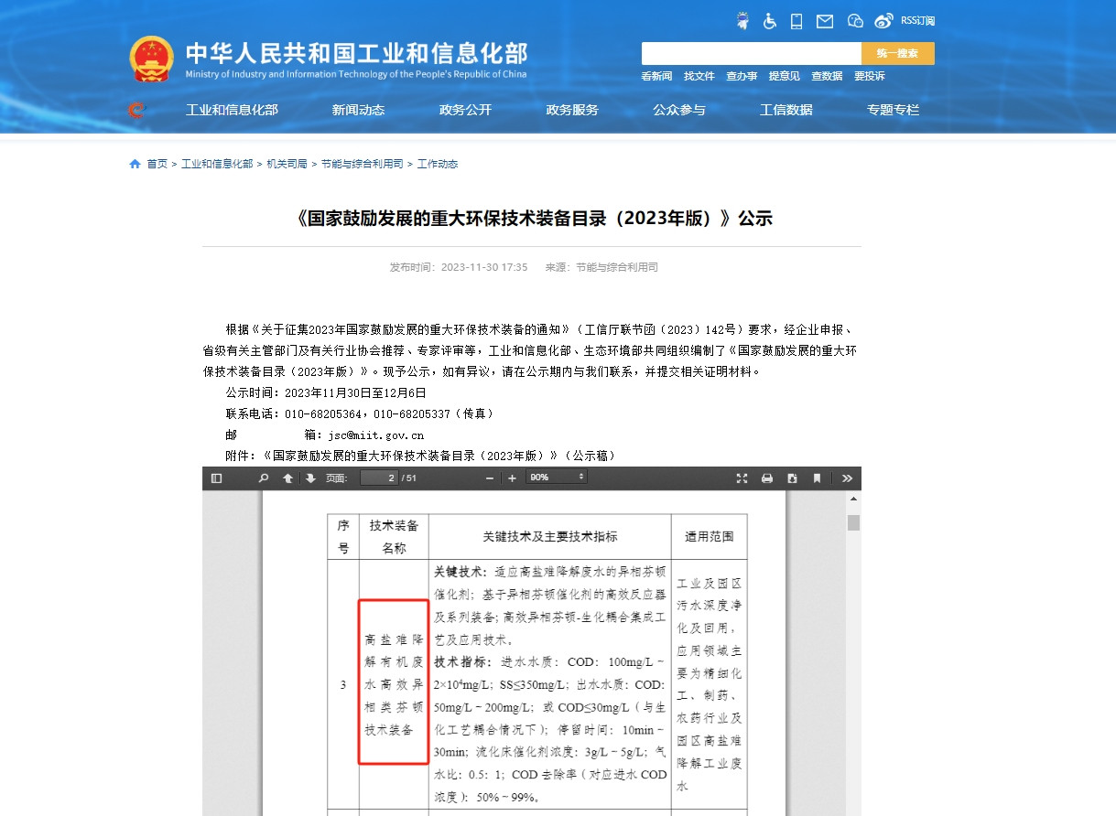Click the download icon in the PDF toolbar
This screenshot has height=816, width=1116.
(x=791, y=478)
